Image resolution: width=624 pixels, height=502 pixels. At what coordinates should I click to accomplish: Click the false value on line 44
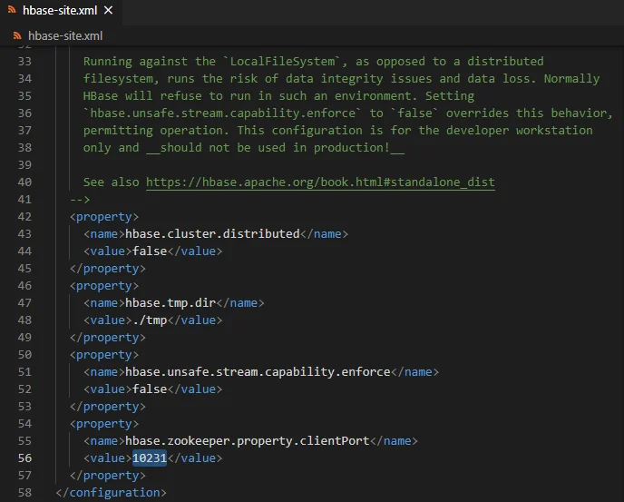pyautogui.click(x=150, y=251)
